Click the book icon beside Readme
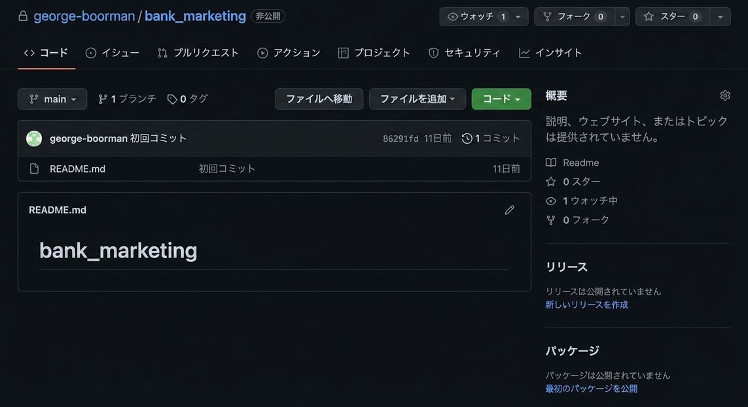Image resolution: width=748 pixels, height=407 pixels. coord(551,163)
